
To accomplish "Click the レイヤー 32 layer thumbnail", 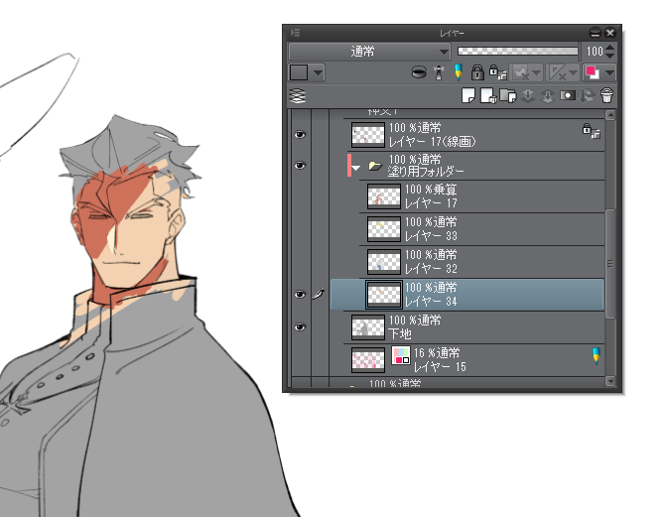I will [384, 262].
